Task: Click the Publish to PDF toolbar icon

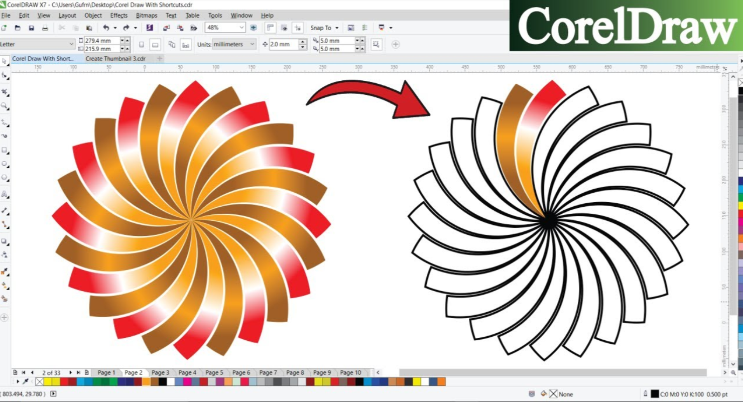Action: pyautogui.click(x=193, y=28)
